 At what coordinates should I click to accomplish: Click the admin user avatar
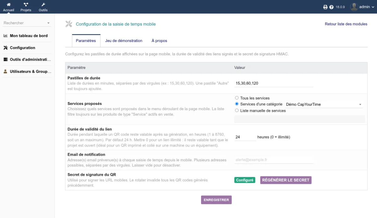354,7
